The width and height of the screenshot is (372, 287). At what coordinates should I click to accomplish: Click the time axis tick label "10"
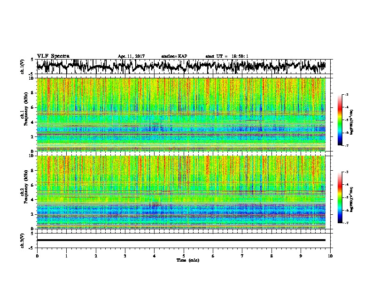(x=330, y=256)
